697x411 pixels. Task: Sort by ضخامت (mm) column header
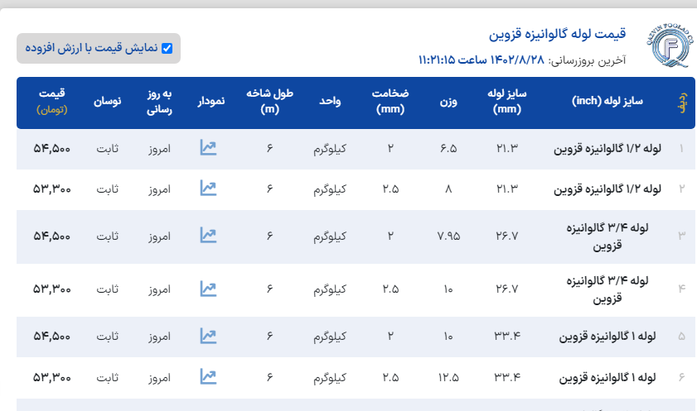click(x=389, y=101)
